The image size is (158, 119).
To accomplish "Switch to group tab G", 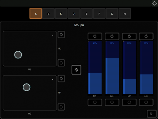I will (112, 14).
